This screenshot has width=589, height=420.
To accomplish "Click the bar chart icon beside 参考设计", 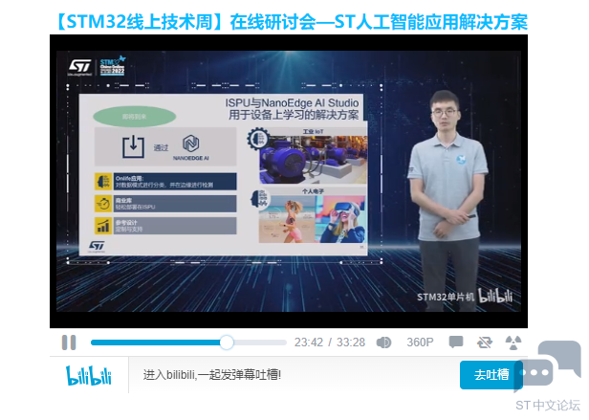I will 103,226.
